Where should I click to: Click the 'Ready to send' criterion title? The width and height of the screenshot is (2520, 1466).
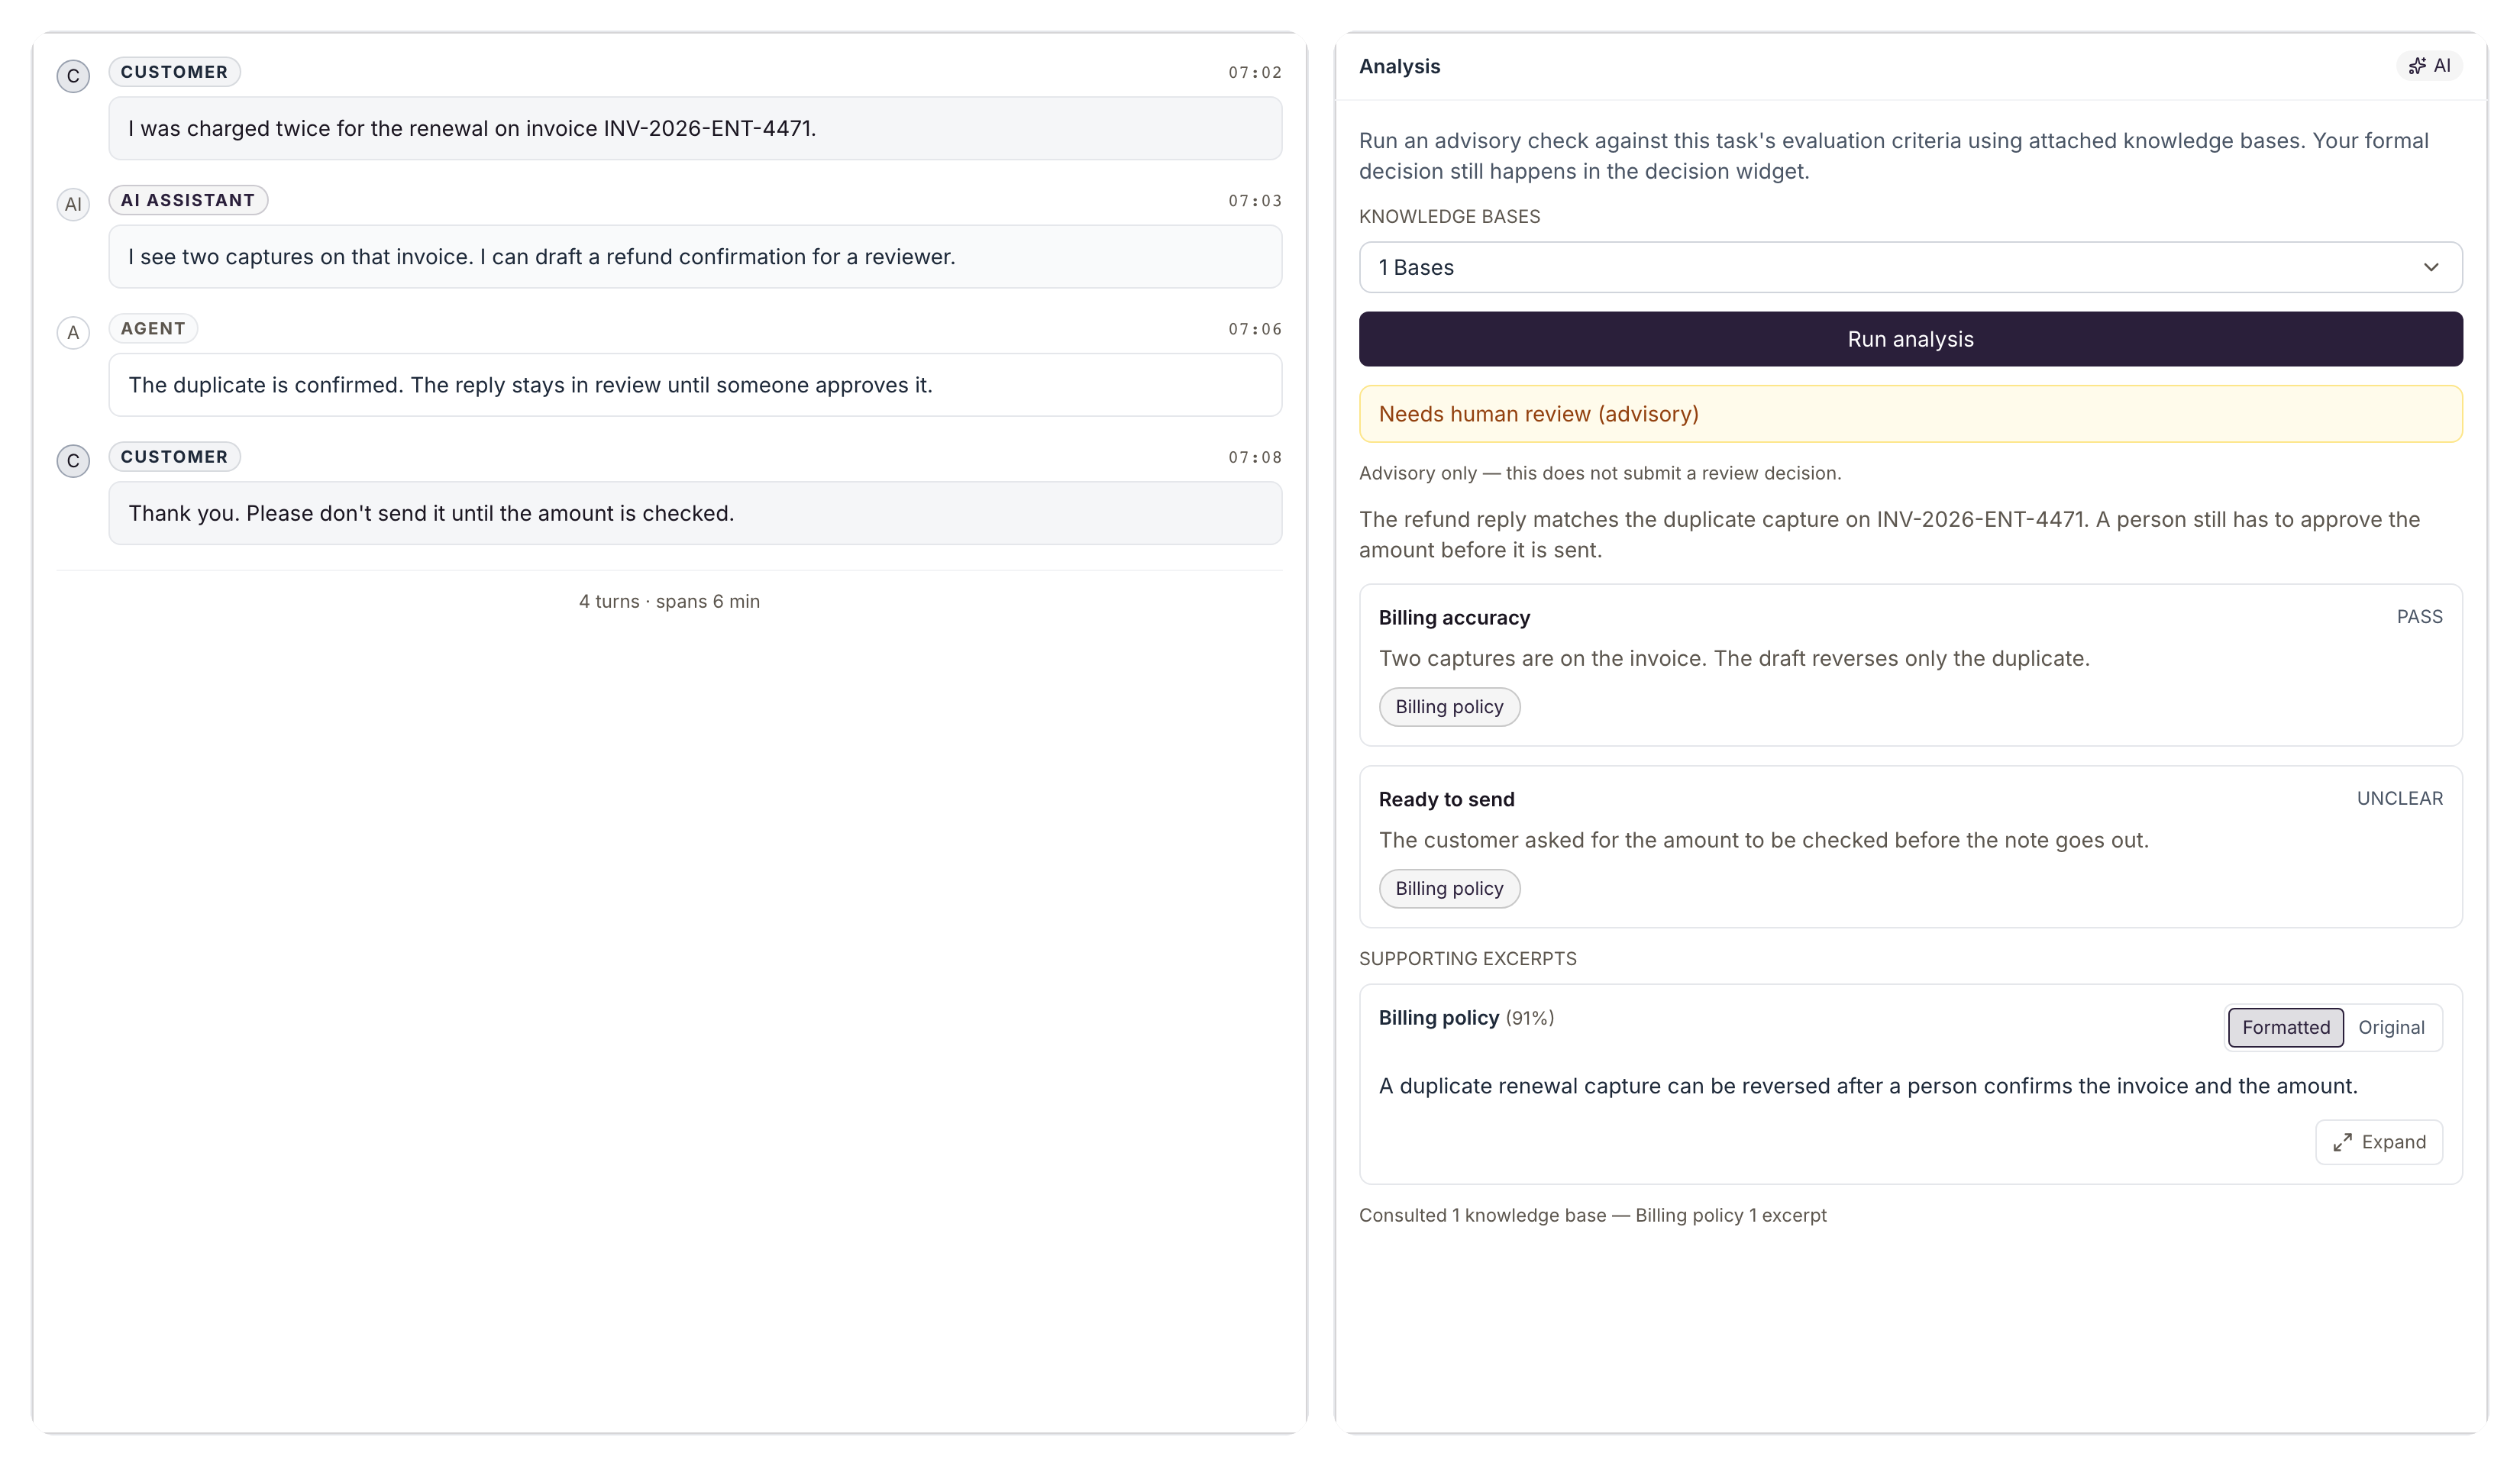pos(1446,799)
